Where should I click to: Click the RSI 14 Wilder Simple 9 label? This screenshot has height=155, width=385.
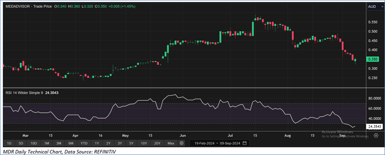tap(24, 93)
